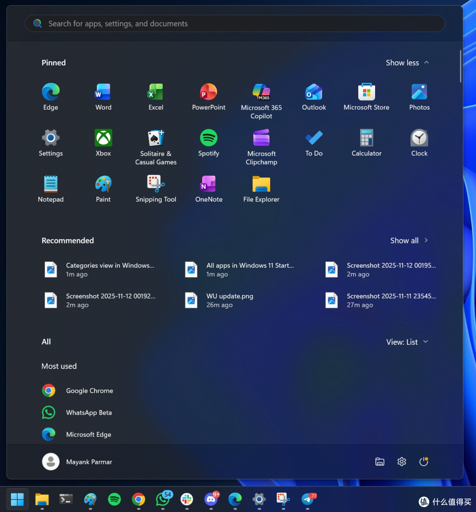Launch the Photos app
The height and width of the screenshot is (512, 476).
pos(419,97)
